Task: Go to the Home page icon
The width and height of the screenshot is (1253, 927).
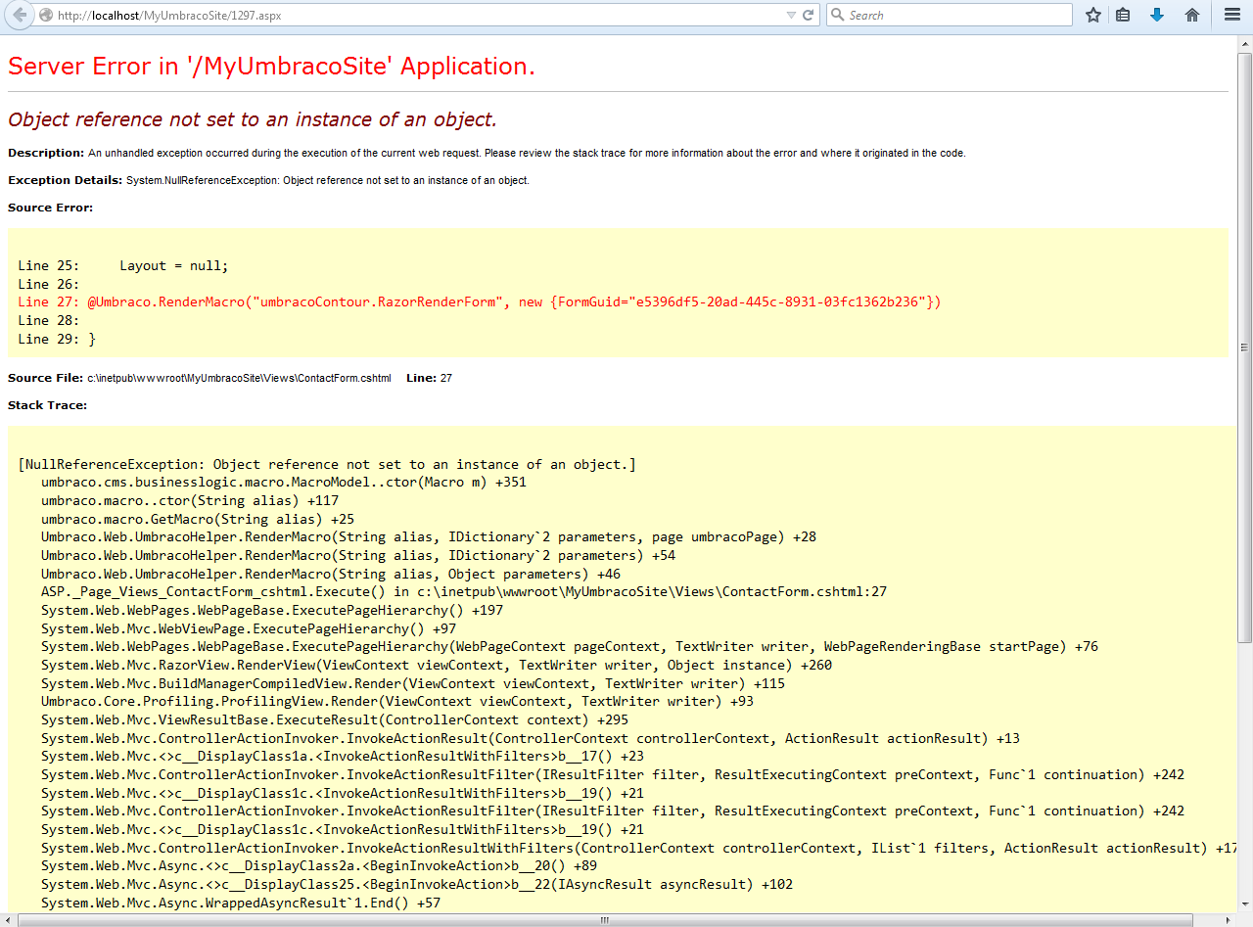Action: pyautogui.click(x=1192, y=15)
